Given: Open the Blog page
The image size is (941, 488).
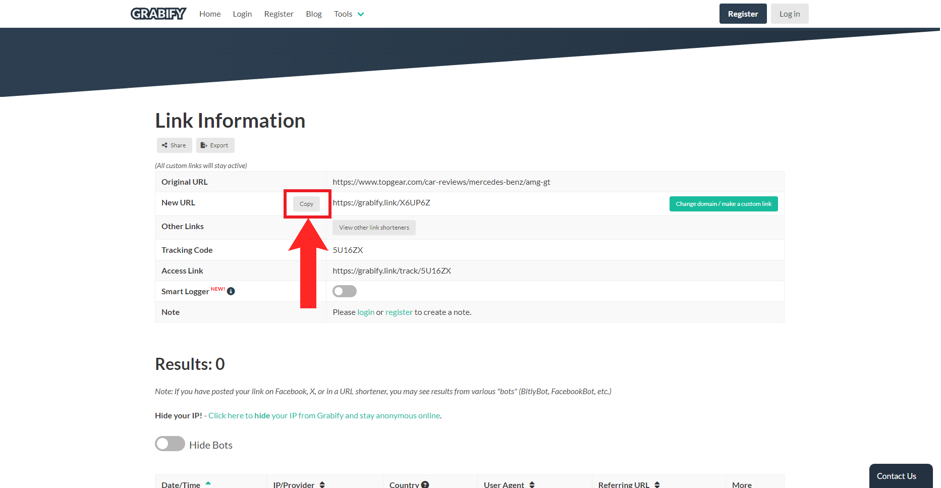Looking at the screenshot, I should 314,14.
